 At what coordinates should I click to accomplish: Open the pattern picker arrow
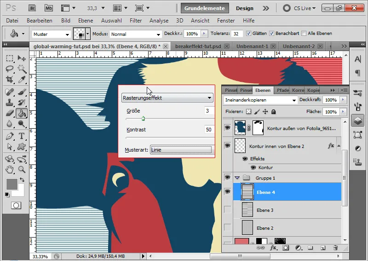pyautogui.click(x=88, y=34)
